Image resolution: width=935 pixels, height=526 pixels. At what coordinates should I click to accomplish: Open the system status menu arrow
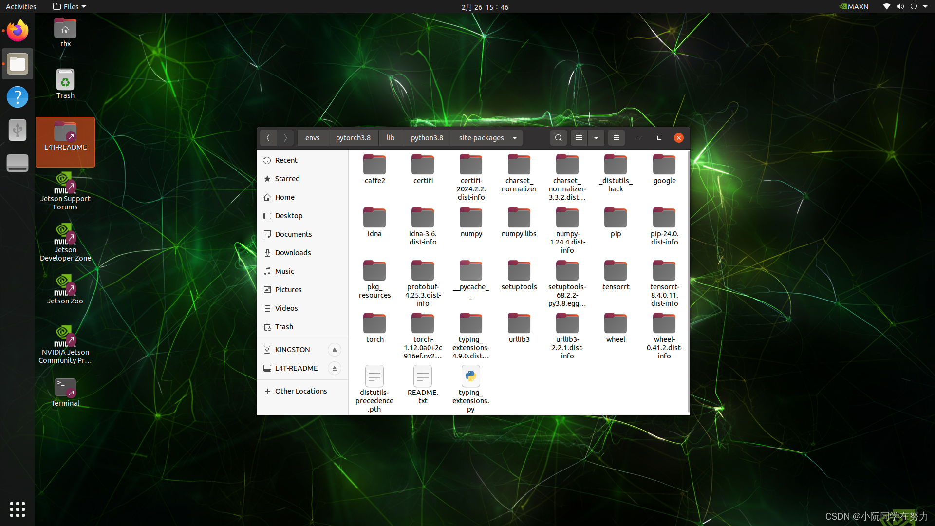(x=925, y=7)
